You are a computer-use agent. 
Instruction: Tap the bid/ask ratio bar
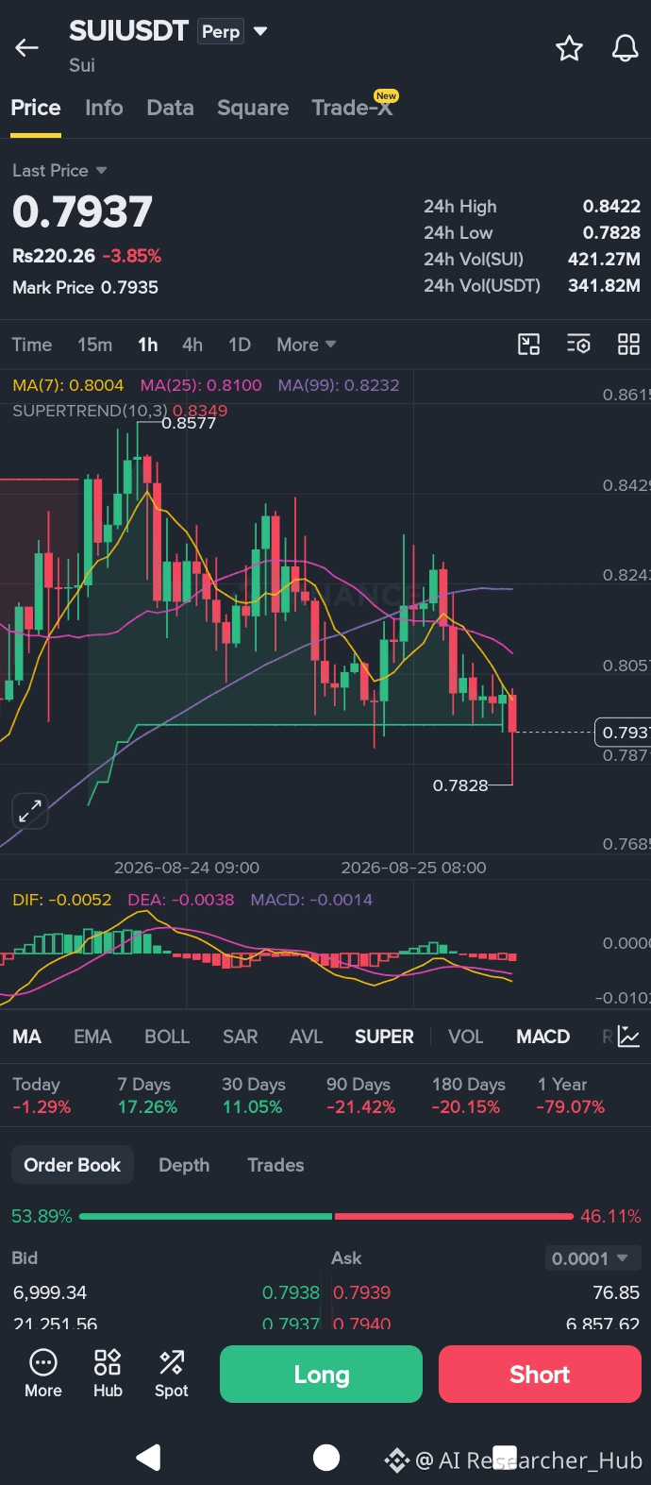point(326,1216)
